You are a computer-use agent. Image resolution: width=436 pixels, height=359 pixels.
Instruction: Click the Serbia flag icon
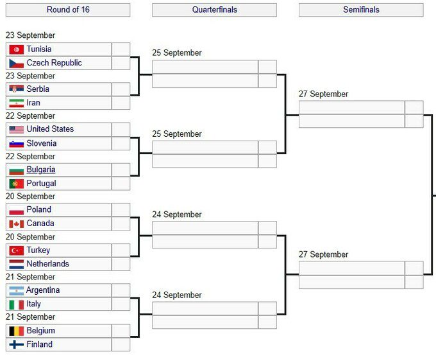(x=17, y=89)
